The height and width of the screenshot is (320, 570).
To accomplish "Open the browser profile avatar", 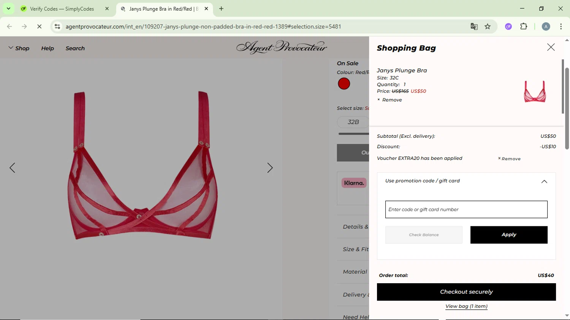I will click(x=546, y=27).
